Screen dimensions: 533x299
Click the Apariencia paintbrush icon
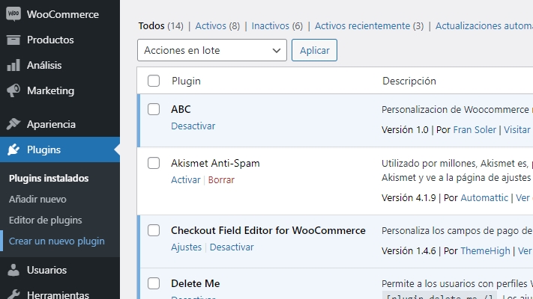click(x=13, y=124)
